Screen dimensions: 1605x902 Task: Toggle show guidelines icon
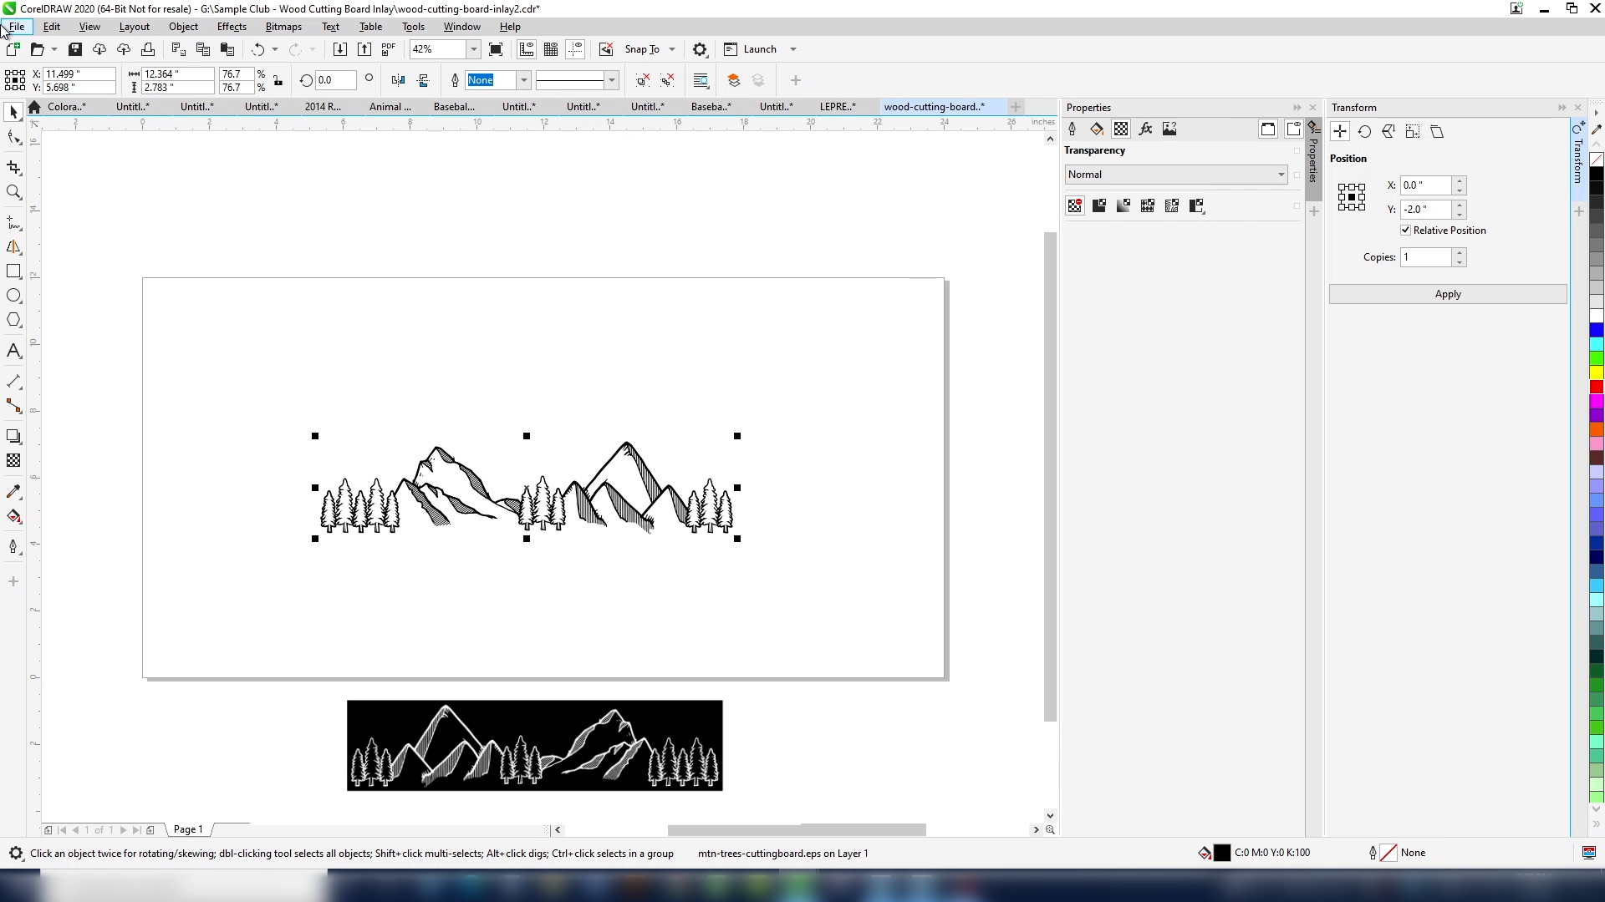575,49
